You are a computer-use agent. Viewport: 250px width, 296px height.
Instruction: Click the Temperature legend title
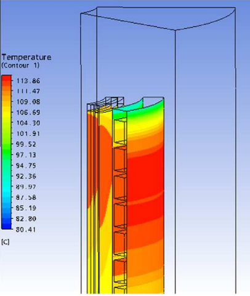(26, 57)
